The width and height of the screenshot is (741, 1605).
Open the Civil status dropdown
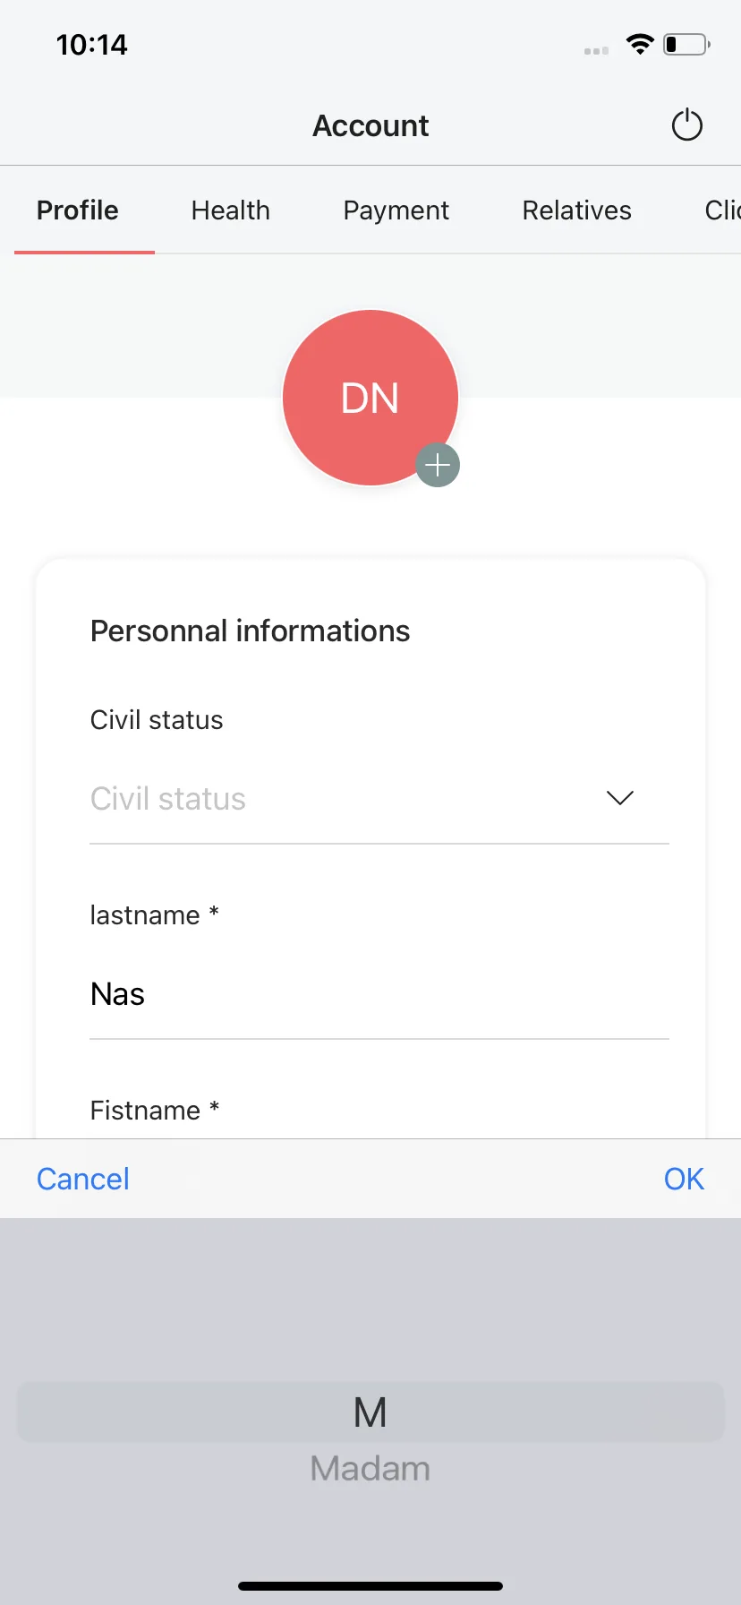tap(379, 798)
